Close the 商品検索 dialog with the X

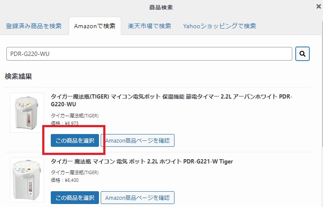pyautogui.click(x=318, y=6)
